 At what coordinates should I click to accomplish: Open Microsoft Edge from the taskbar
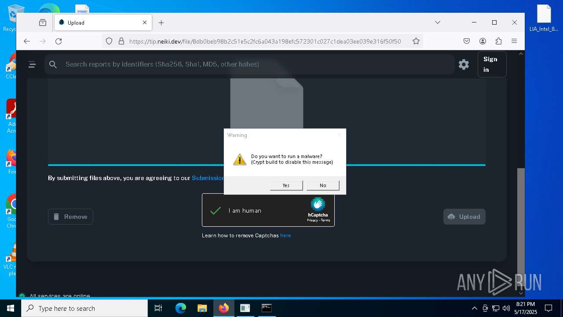point(181,308)
